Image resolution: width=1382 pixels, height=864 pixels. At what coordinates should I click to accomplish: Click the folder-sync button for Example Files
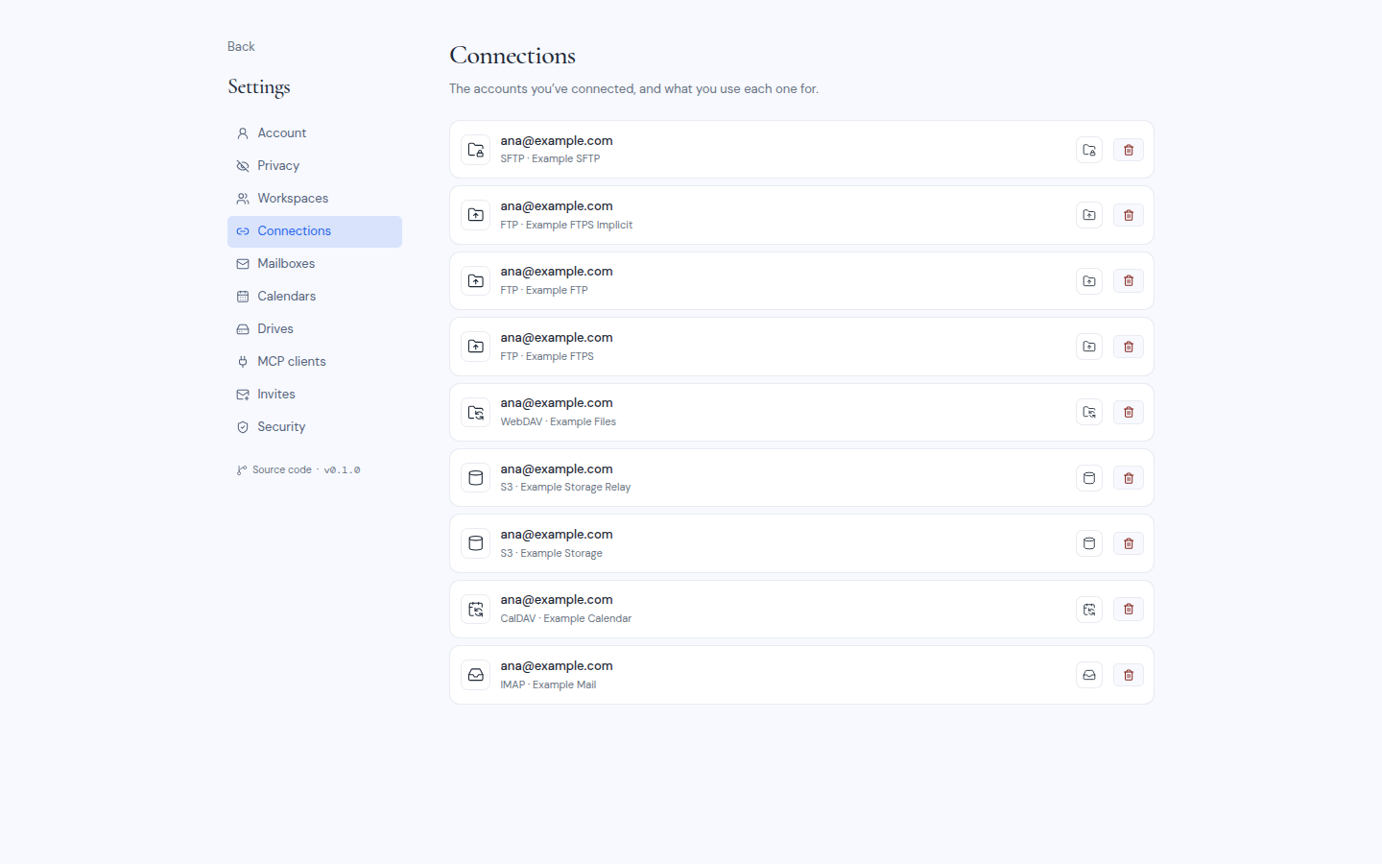point(1089,413)
